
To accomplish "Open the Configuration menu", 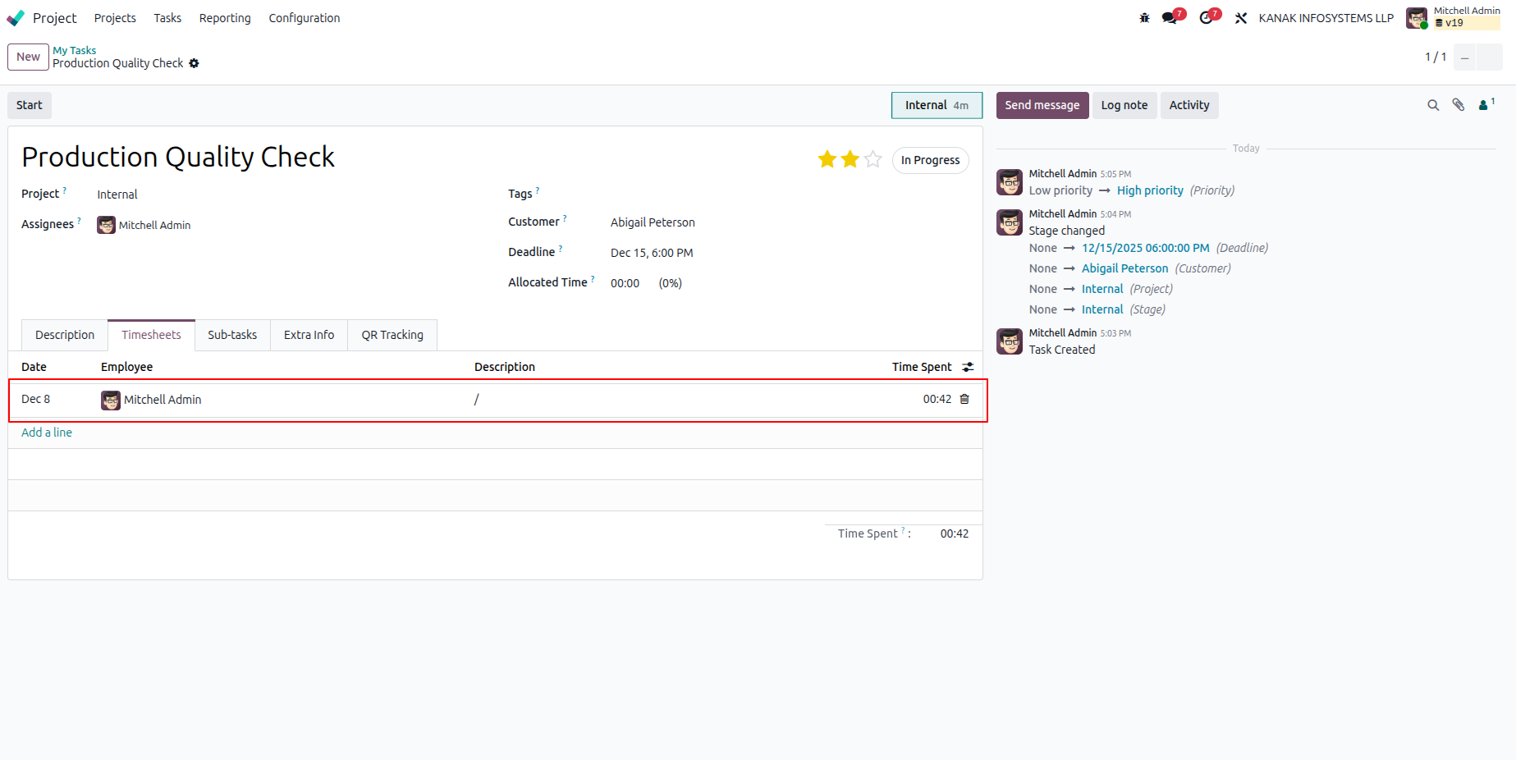I will click(x=305, y=18).
